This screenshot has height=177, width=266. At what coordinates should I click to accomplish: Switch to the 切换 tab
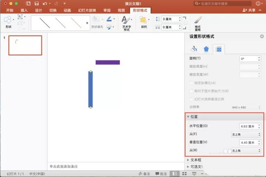[x=53, y=10]
